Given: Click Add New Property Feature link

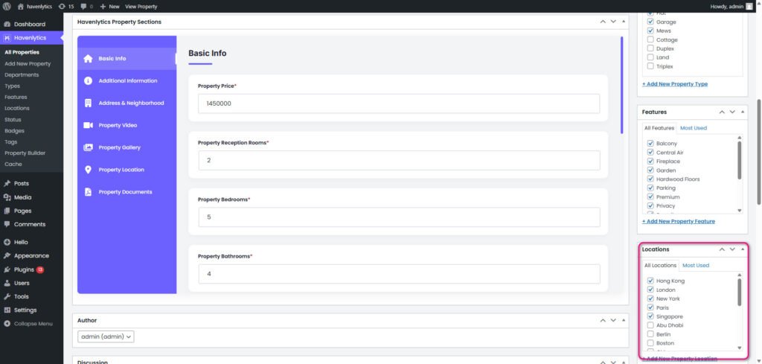Looking at the screenshot, I should pyautogui.click(x=678, y=221).
